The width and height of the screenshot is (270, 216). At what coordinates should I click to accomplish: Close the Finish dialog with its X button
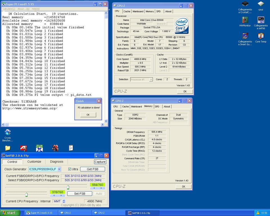pyautogui.click(x=99, y=101)
